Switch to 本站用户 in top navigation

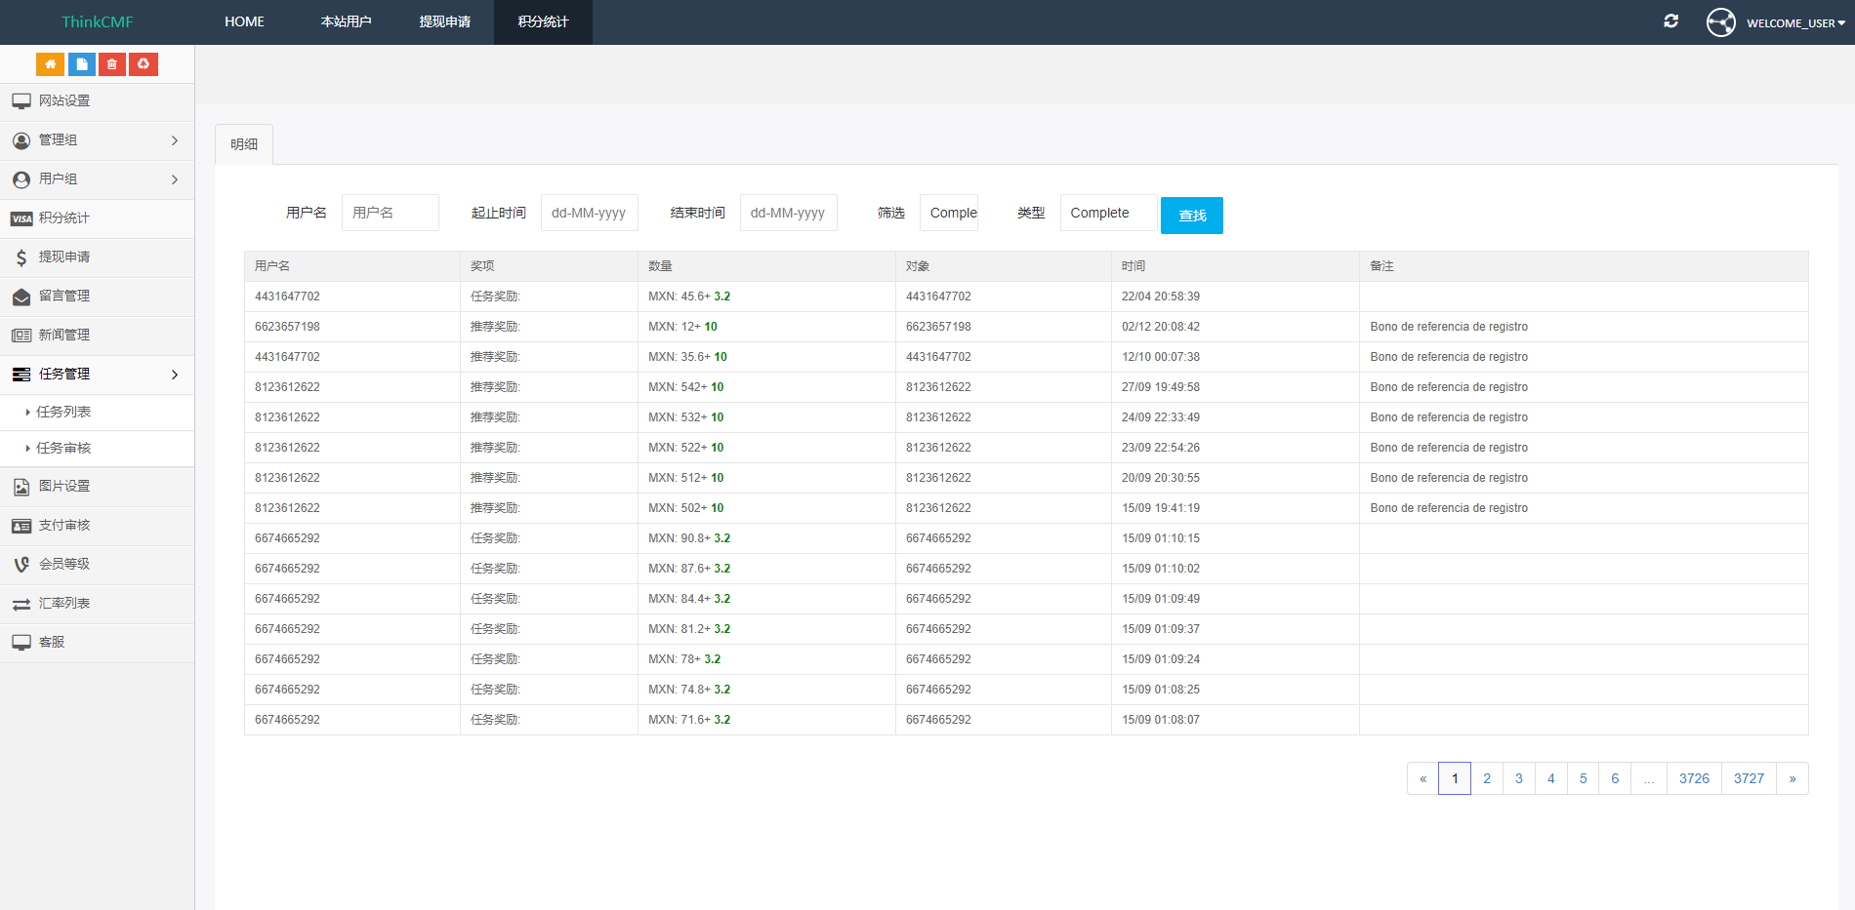(x=346, y=21)
